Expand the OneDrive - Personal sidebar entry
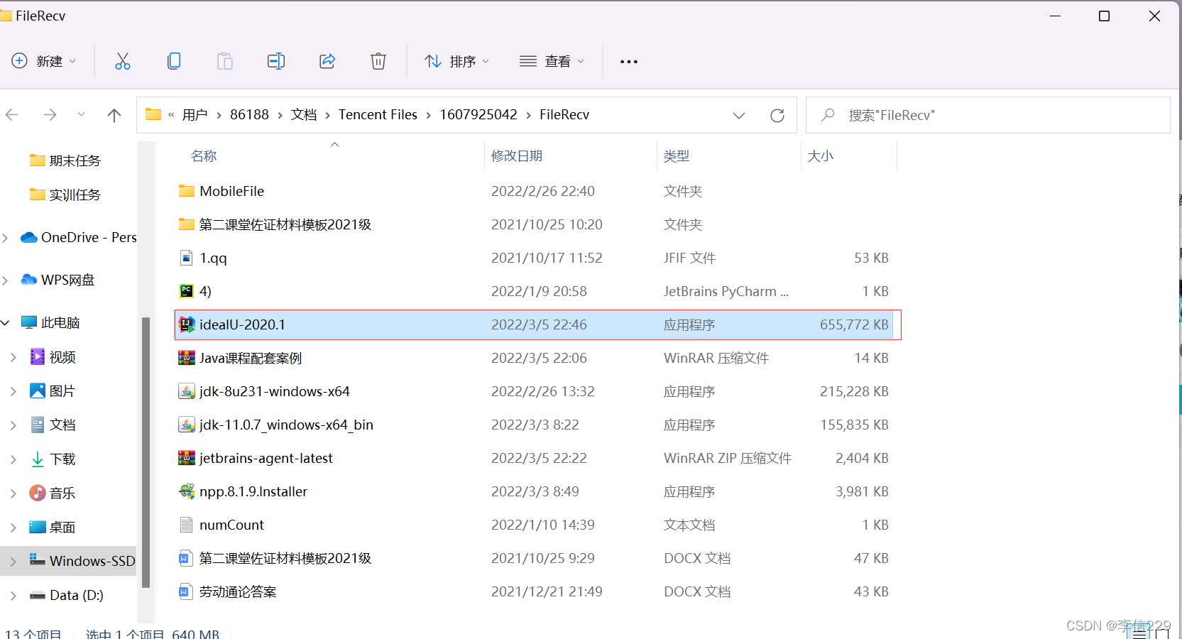Viewport: 1182px width, 639px height. pos(6,237)
